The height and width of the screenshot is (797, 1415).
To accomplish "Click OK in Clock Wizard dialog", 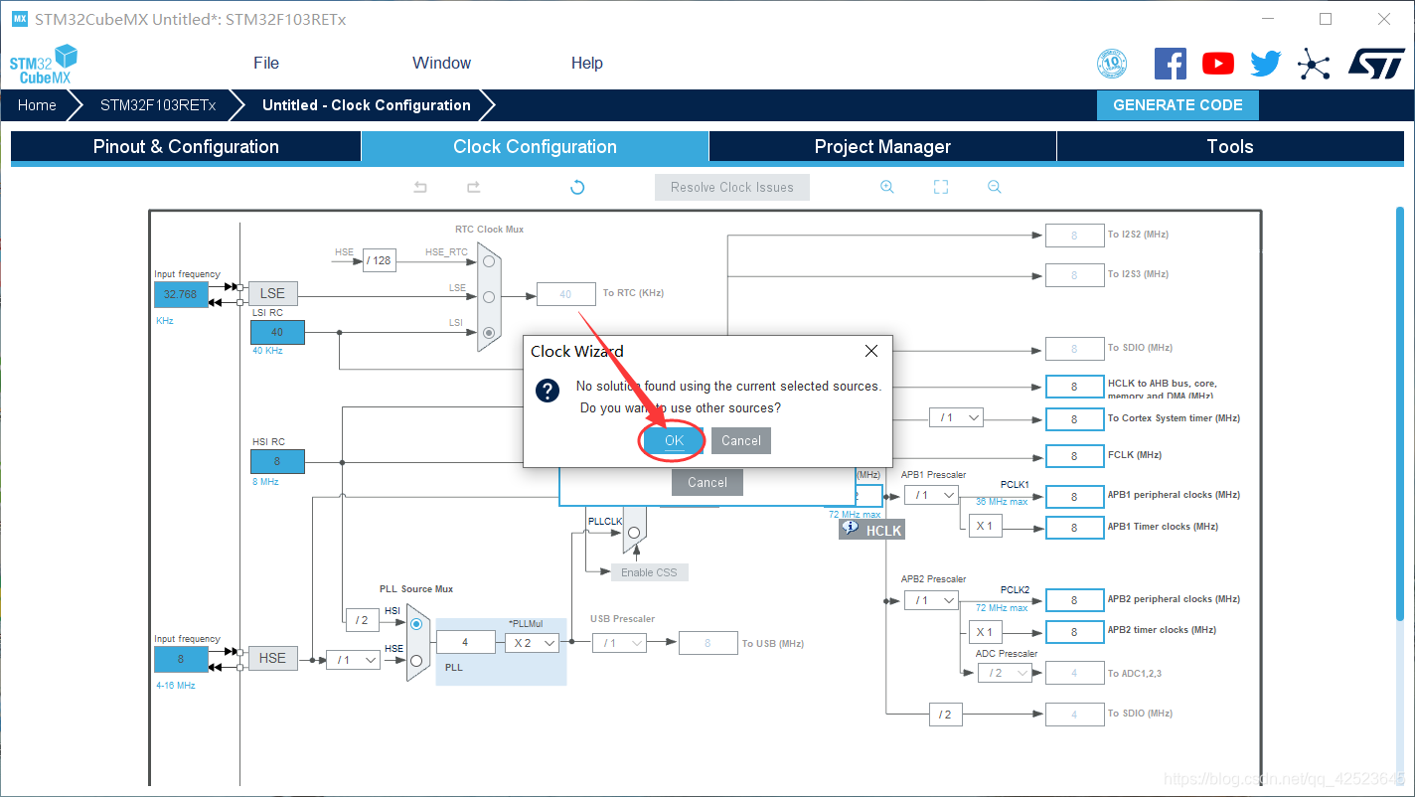I will click(674, 440).
